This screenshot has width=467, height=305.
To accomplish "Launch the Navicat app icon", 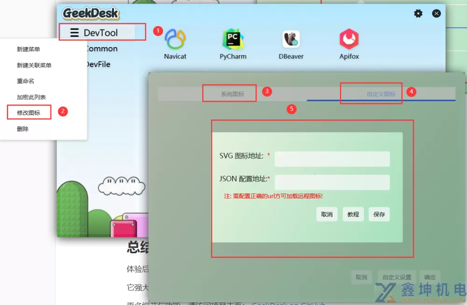I will click(x=175, y=39).
